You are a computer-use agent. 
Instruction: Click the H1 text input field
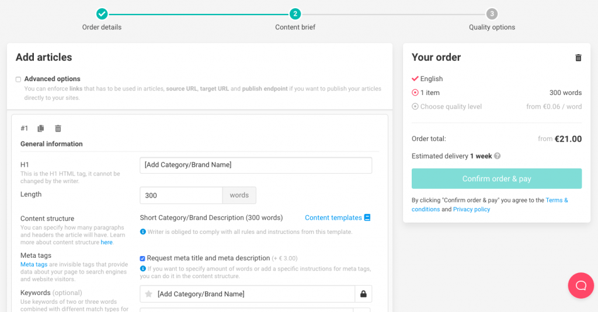click(256, 165)
